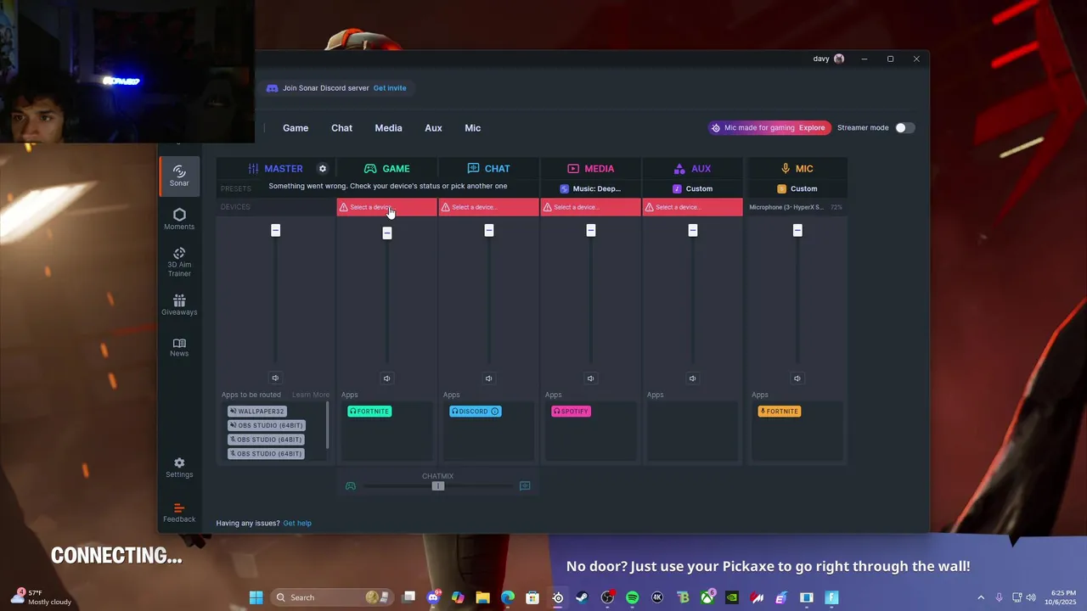Screen dimensions: 1087x611
Task: Click the Get help link
Action: [297, 524]
